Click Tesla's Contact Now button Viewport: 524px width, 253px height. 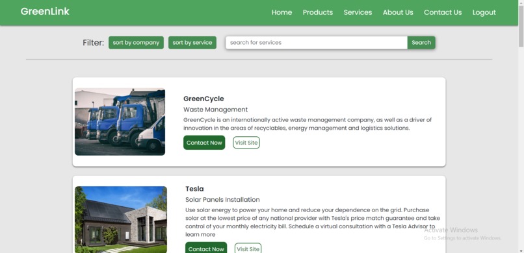pyautogui.click(x=206, y=248)
